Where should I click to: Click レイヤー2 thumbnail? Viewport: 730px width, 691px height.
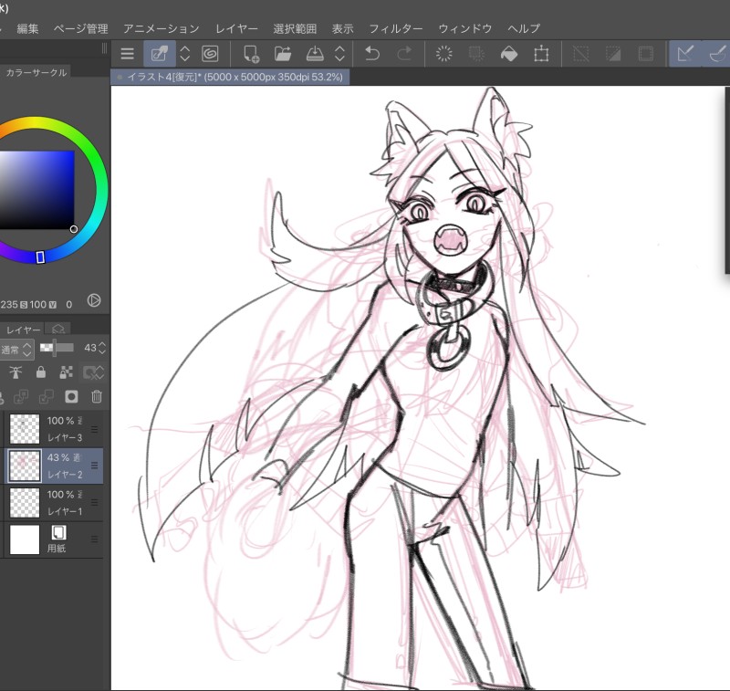coord(25,466)
